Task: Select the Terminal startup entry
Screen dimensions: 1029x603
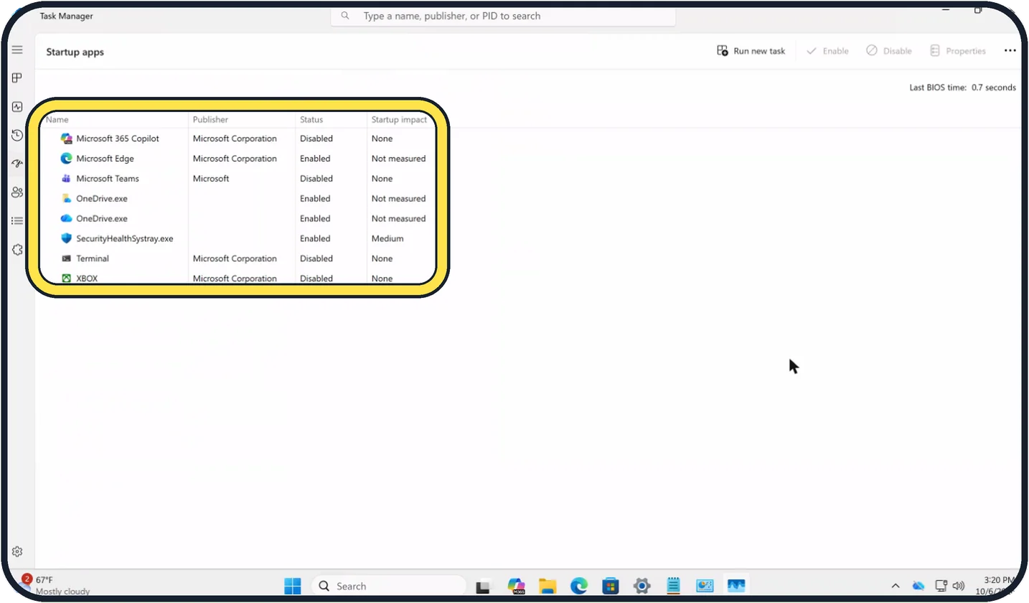Action: 238,258
